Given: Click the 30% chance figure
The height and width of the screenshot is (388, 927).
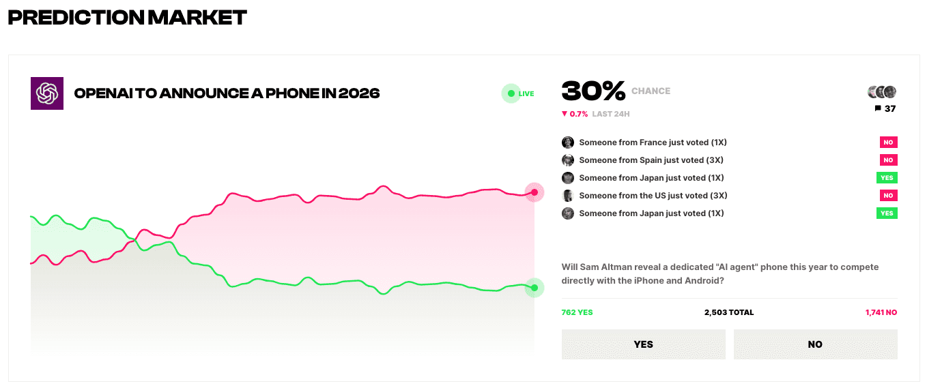Looking at the screenshot, I should click(593, 91).
